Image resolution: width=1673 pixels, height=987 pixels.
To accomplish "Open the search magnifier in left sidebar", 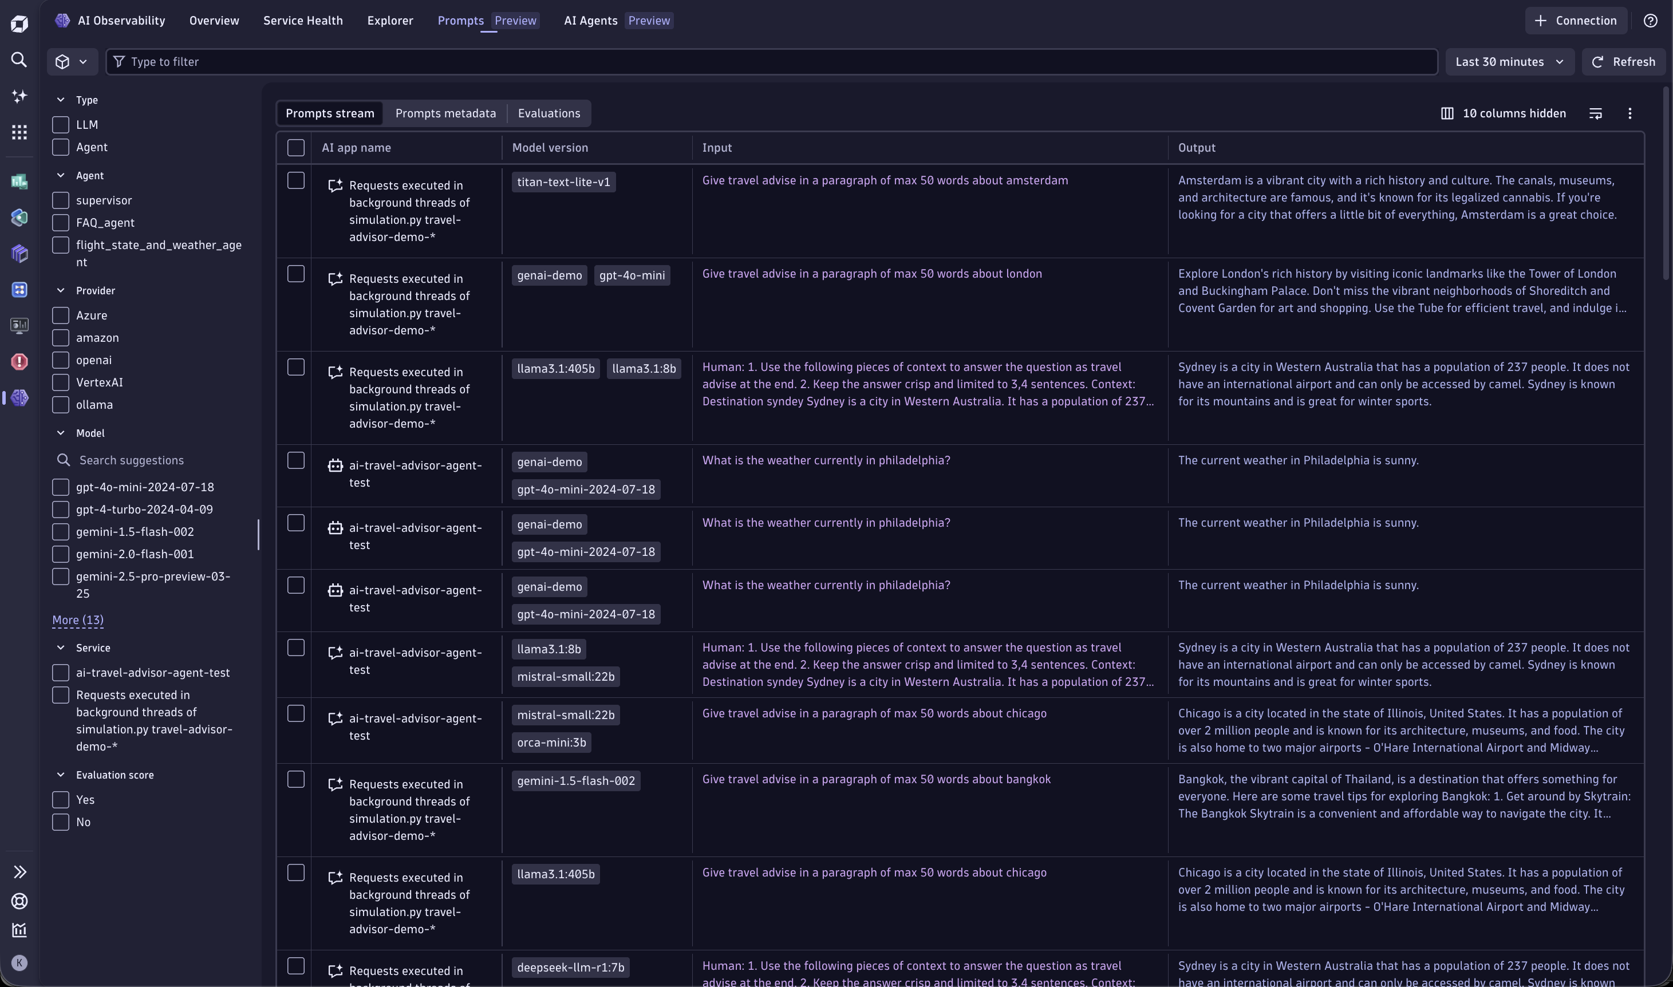I will pyautogui.click(x=19, y=60).
